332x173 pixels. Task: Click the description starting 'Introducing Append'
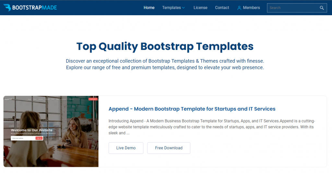212,127
